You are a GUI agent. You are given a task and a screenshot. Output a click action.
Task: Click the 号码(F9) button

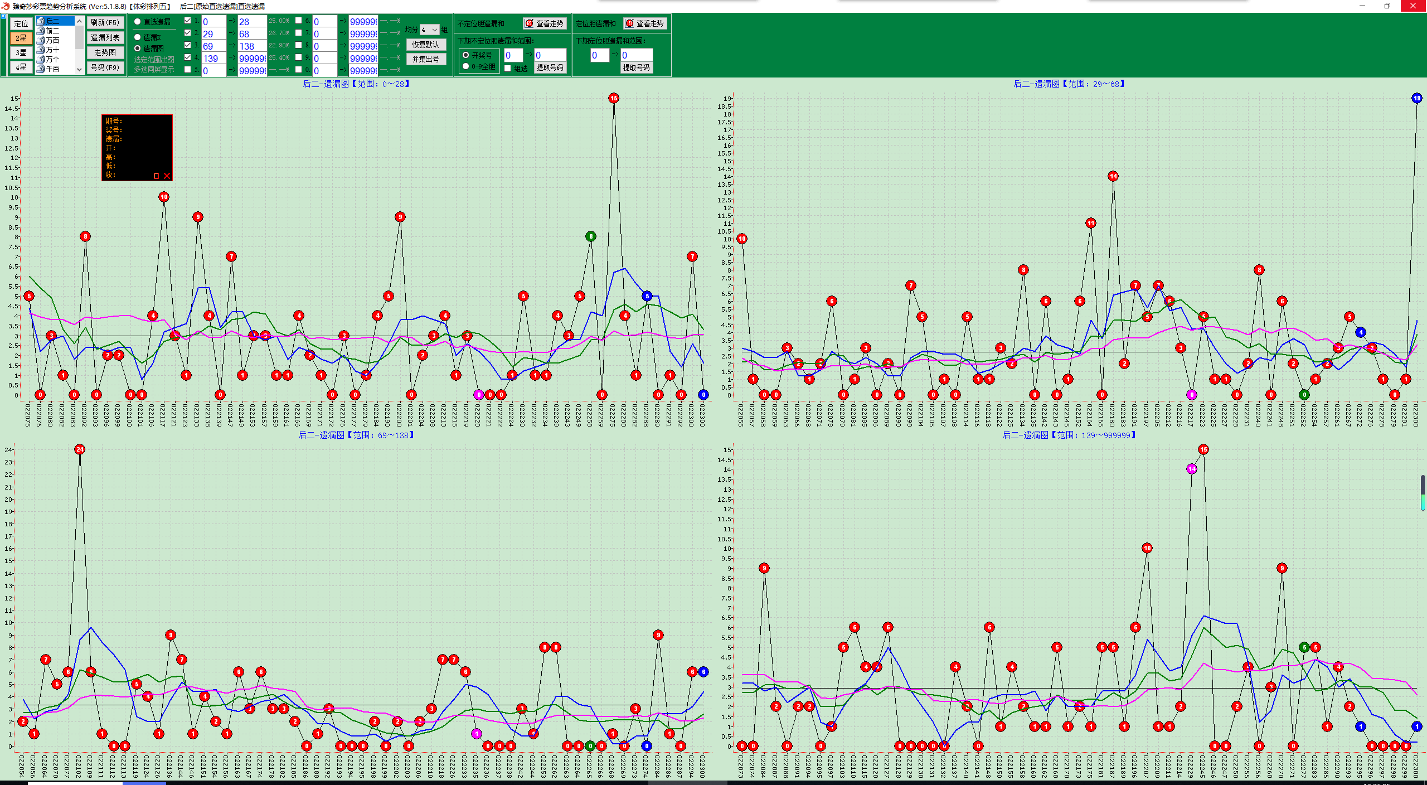click(105, 67)
